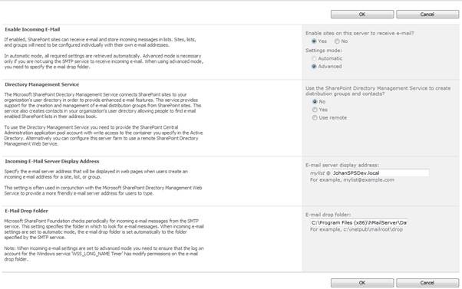Click the E-Mail Drop Folder section heading
This screenshot has height=289, width=462.
[26, 211]
